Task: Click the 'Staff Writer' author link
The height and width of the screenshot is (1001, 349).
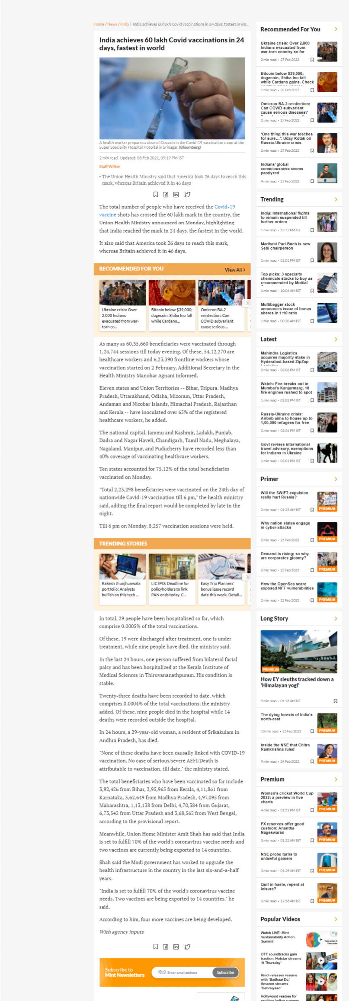Action: [110, 166]
